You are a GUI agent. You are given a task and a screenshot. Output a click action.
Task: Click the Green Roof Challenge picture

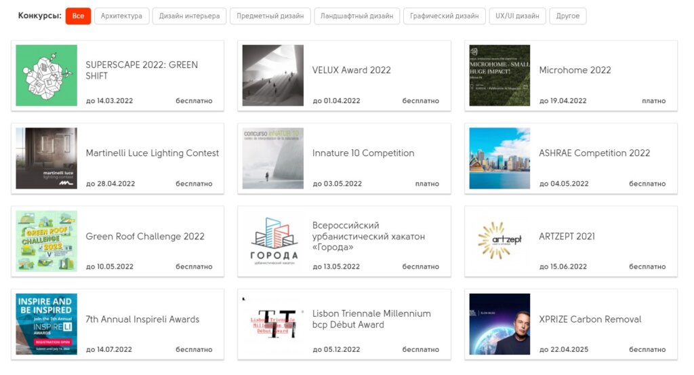tap(47, 241)
